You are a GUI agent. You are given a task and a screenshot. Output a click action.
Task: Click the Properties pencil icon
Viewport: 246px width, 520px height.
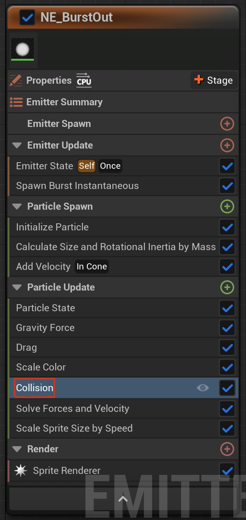tap(16, 80)
